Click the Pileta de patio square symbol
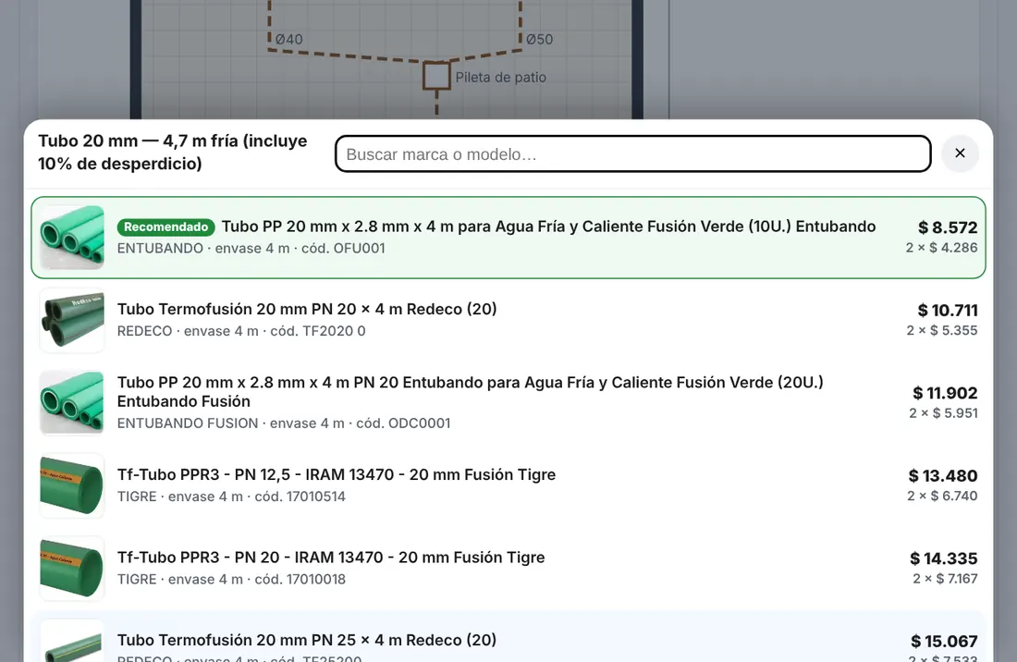1017x662 pixels. (x=436, y=76)
